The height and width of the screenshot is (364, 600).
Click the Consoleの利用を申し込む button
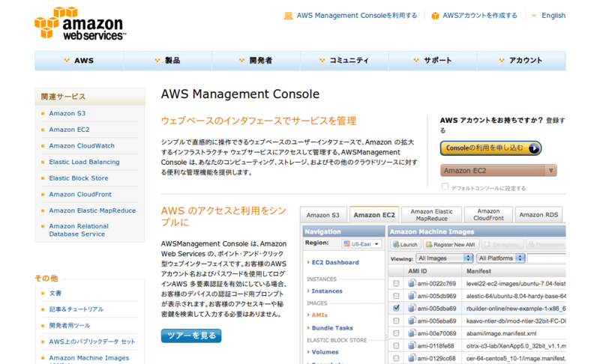(490, 148)
